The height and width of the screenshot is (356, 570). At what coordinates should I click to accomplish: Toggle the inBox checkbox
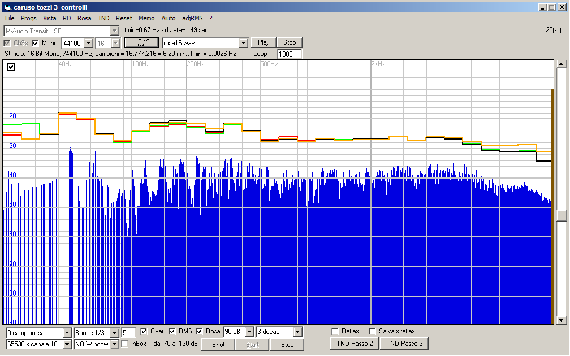click(x=124, y=344)
